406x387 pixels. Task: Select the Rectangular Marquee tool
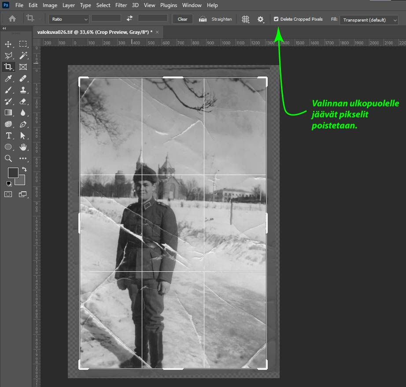(23, 44)
